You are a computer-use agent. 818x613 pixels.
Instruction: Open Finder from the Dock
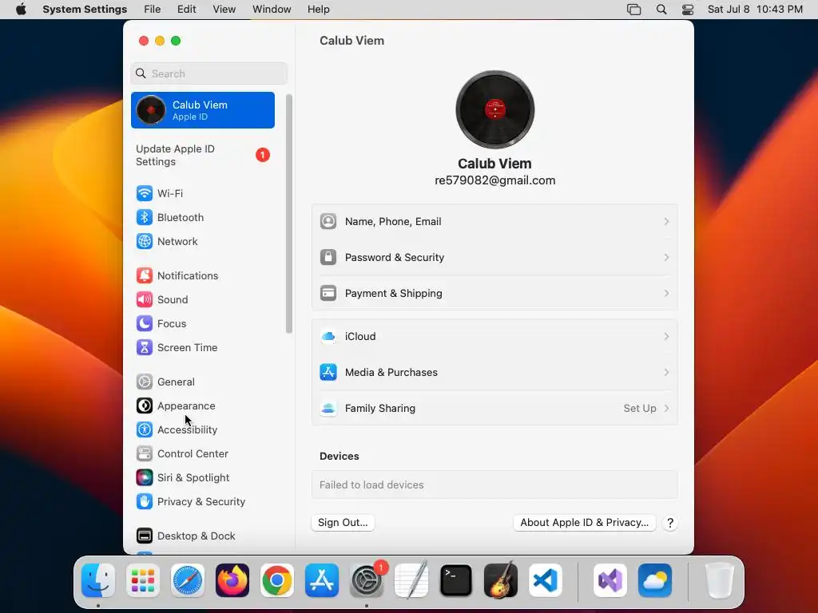98,580
